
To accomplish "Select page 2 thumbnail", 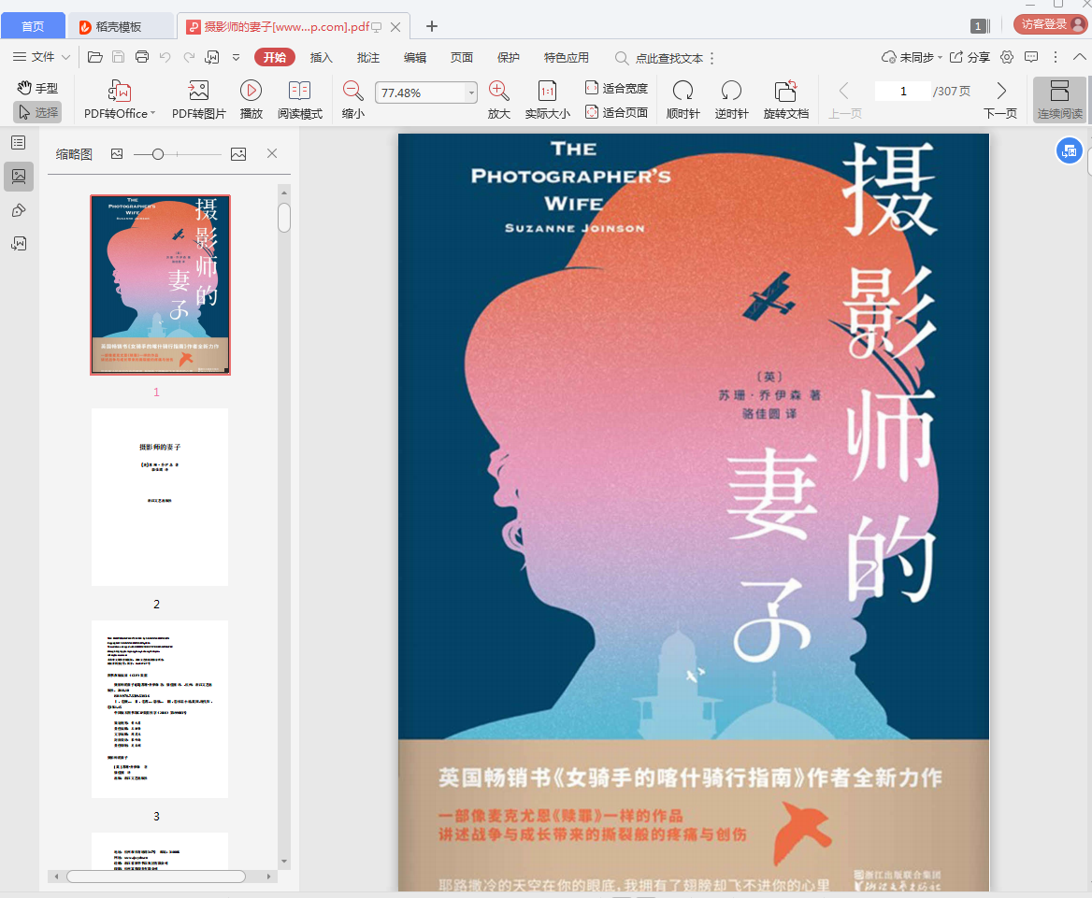I will (160, 497).
